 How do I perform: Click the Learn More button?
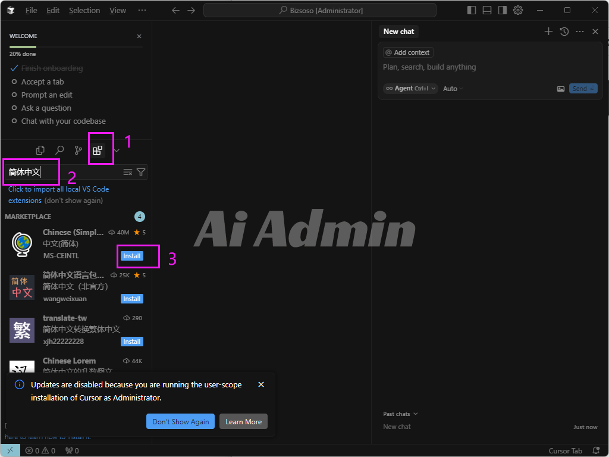tap(243, 421)
